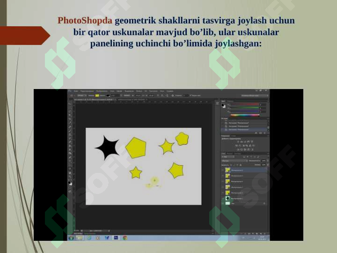Image resolution: width=337 pixels, height=253 pixels.
Task: Switch to the Channels tab in the Layers panel
Action: tap(230, 154)
